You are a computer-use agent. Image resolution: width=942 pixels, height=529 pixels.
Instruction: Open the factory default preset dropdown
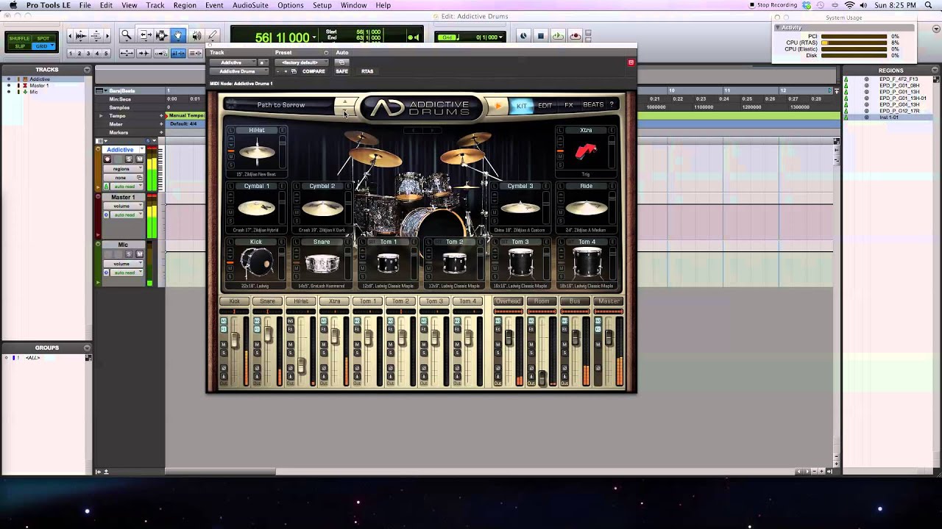click(x=300, y=62)
